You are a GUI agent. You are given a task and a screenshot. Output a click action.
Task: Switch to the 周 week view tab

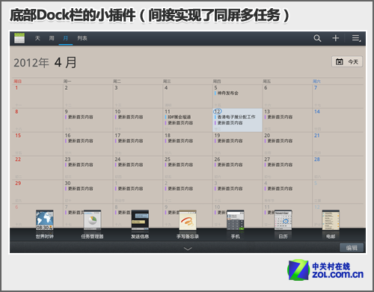52,38
